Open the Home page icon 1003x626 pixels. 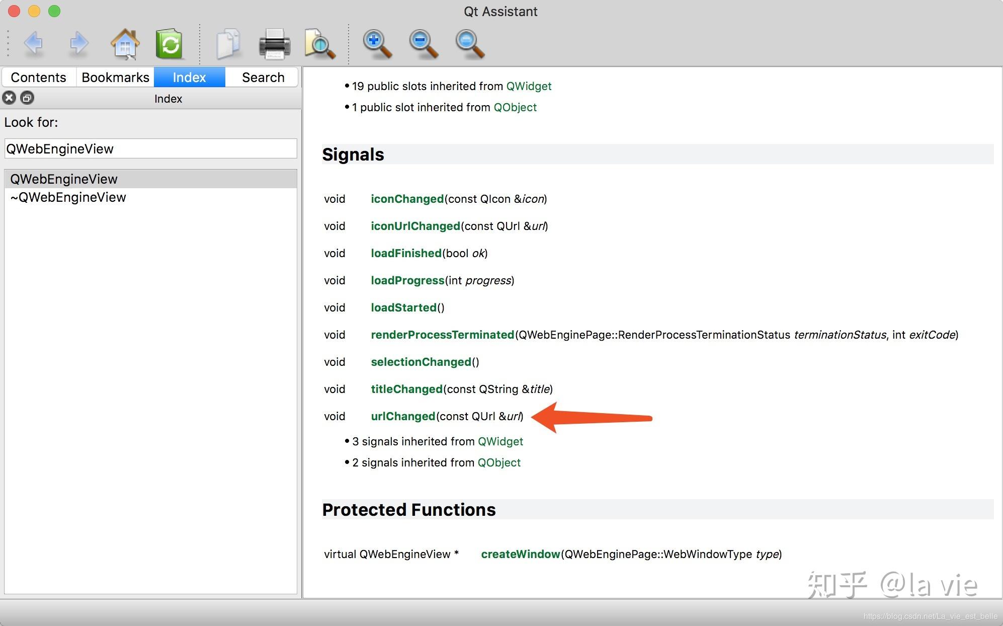[x=125, y=44]
